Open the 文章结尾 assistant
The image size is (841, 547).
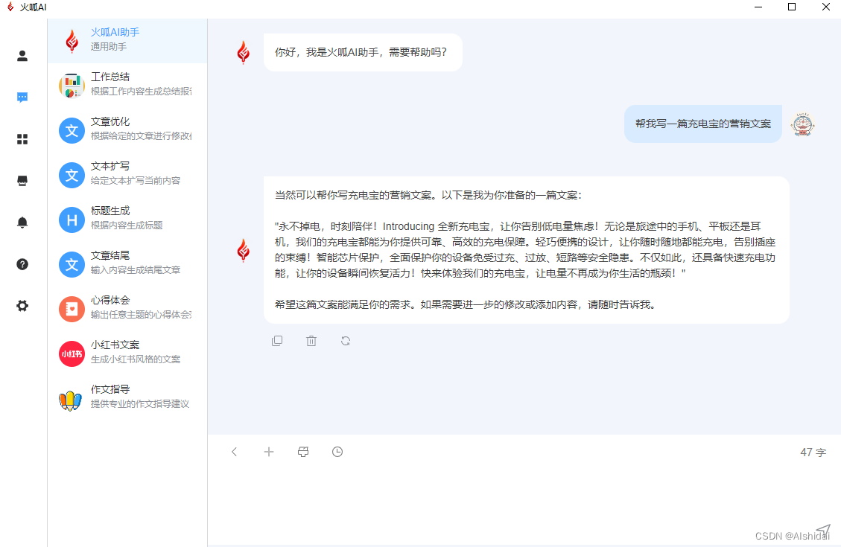[127, 264]
